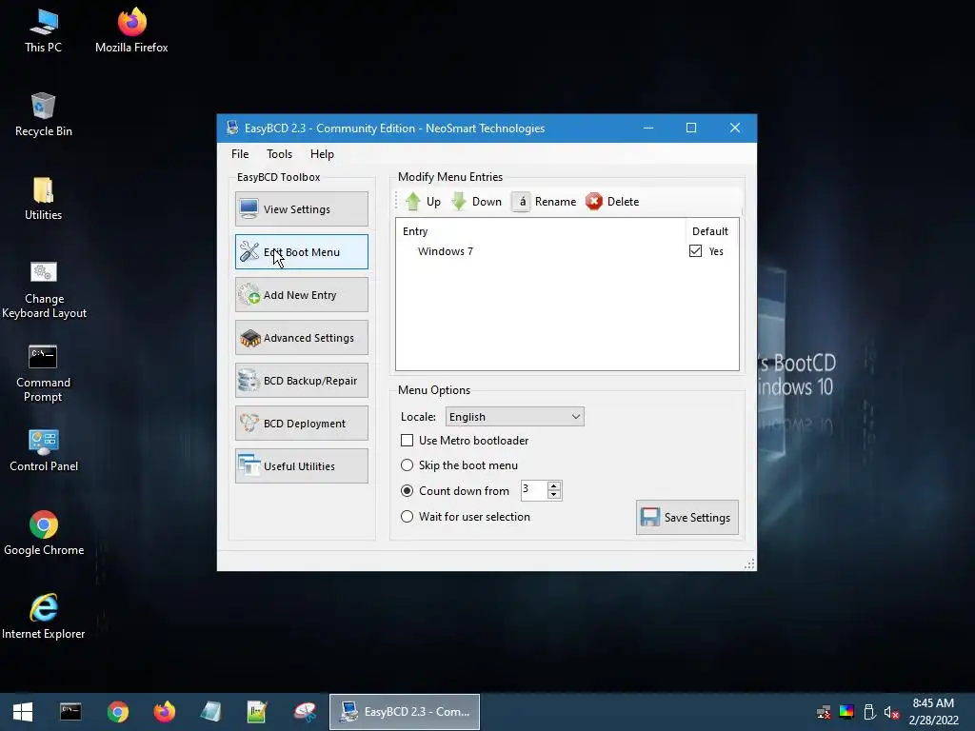Increase countdown with up spinner arrow
975x731 pixels.
tap(554, 485)
